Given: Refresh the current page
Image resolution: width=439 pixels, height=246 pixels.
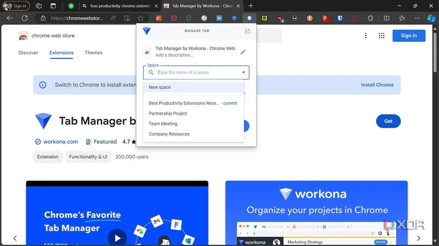Looking at the screenshot, I should 24,18.
